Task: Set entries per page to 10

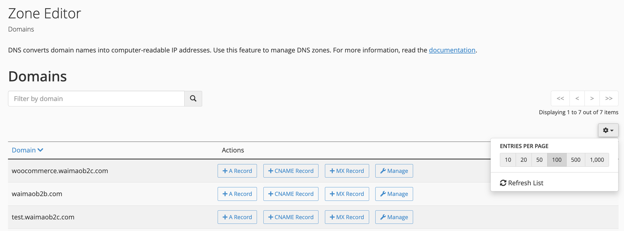Action: [508, 160]
